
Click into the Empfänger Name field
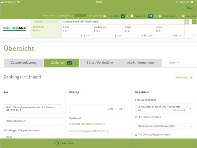coord(33,136)
